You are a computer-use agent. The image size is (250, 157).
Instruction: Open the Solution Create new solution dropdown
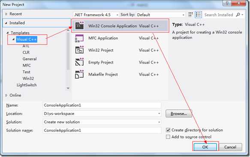159,122
